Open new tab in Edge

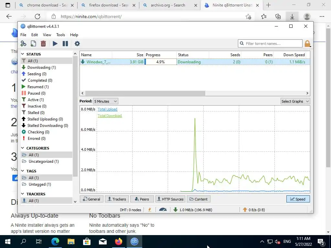click(x=268, y=5)
